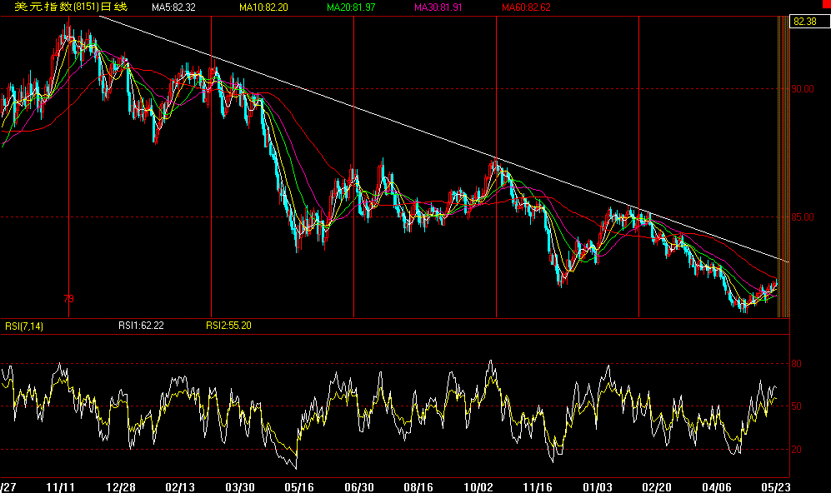Click the current price box 82.38
The image size is (831, 493).
coord(808,22)
